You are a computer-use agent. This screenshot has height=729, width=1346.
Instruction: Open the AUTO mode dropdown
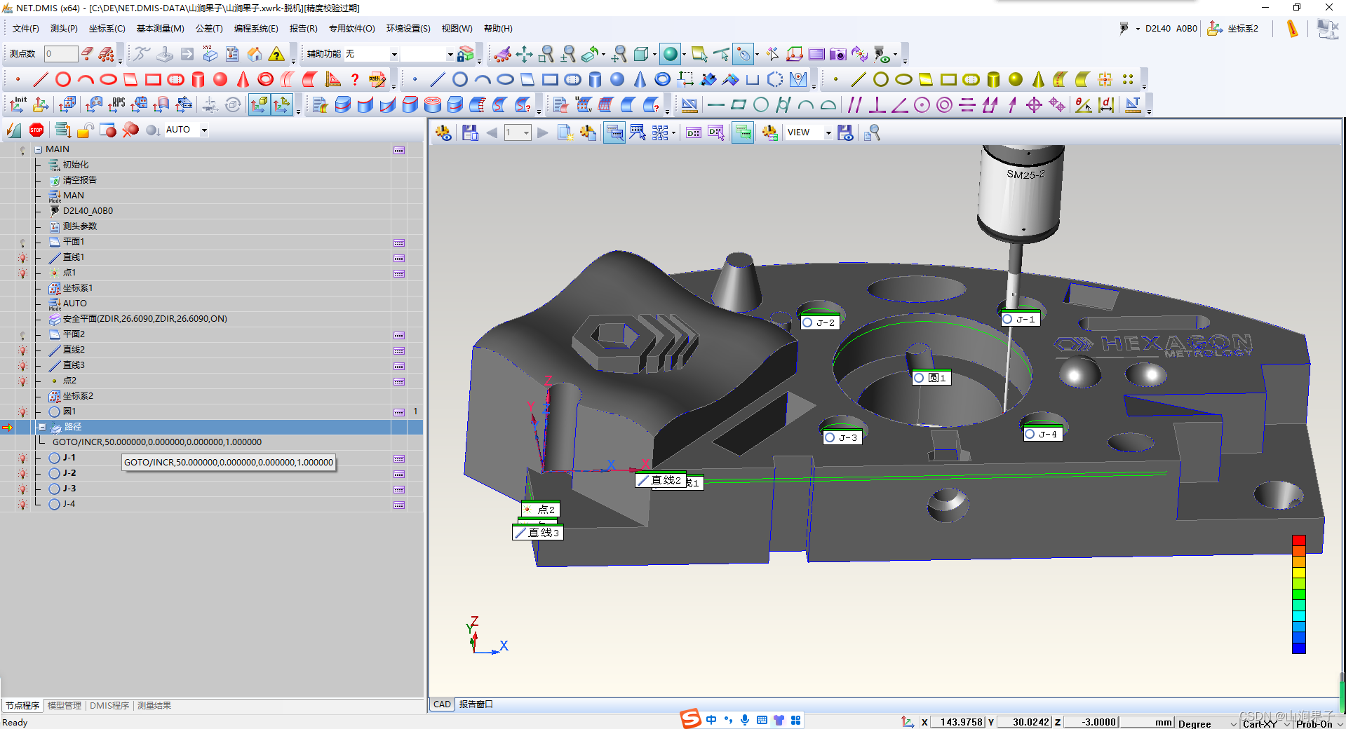[x=204, y=130]
